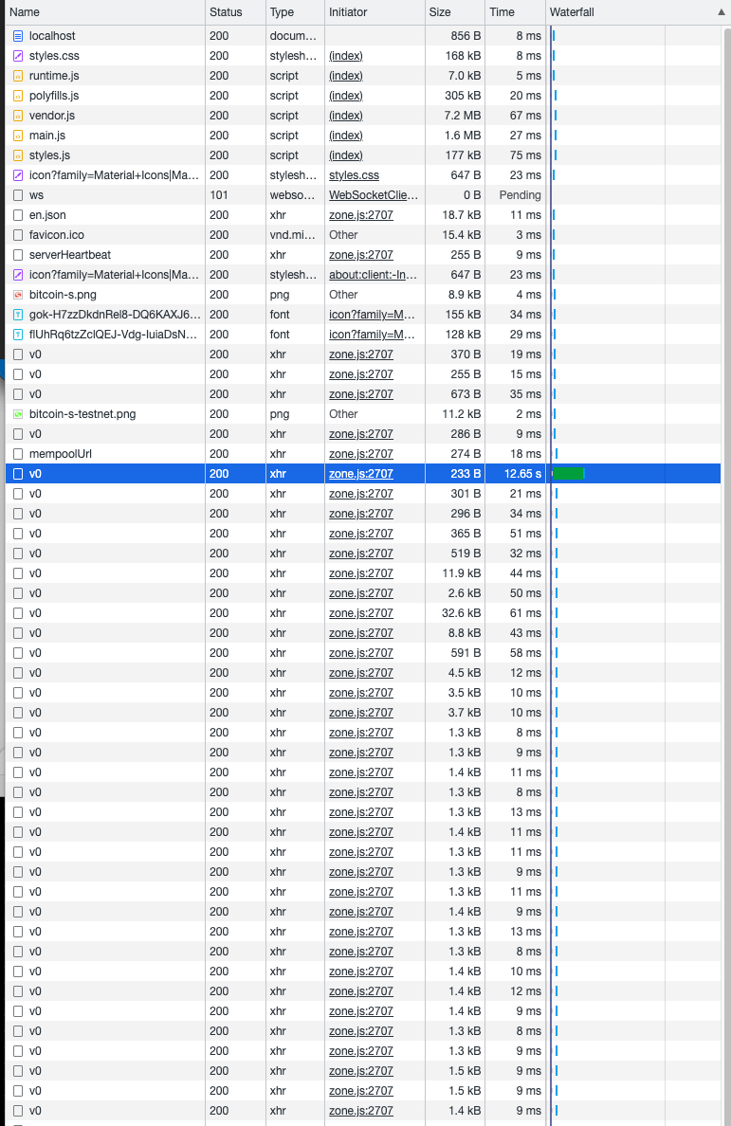Select the v0 request sized 8.8 kB
731x1126 pixels.
point(35,632)
